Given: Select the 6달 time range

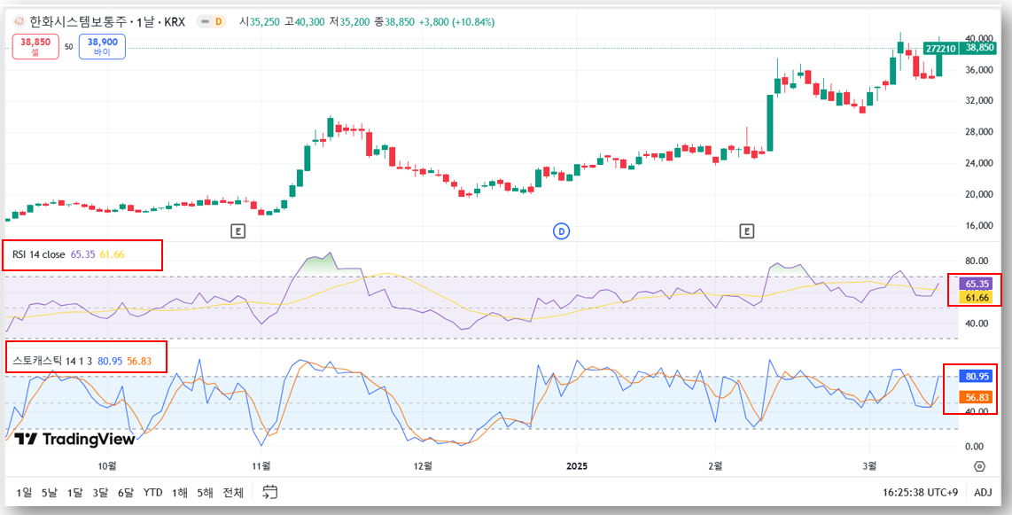Looking at the screenshot, I should (126, 493).
